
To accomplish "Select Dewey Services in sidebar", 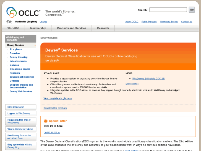I will coord(21,45).
